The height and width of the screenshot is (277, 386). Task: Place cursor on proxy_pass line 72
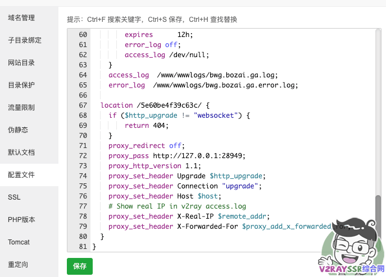pos(177,156)
